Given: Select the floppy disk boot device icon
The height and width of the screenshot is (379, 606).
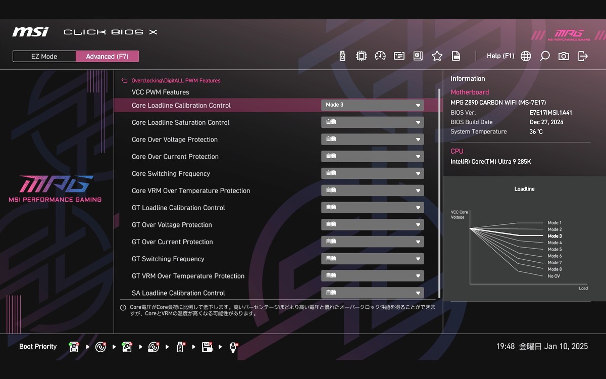Looking at the screenshot, I should tap(207, 347).
